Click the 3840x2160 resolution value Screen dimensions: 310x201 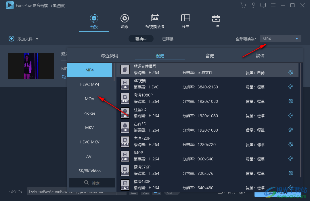(208, 87)
